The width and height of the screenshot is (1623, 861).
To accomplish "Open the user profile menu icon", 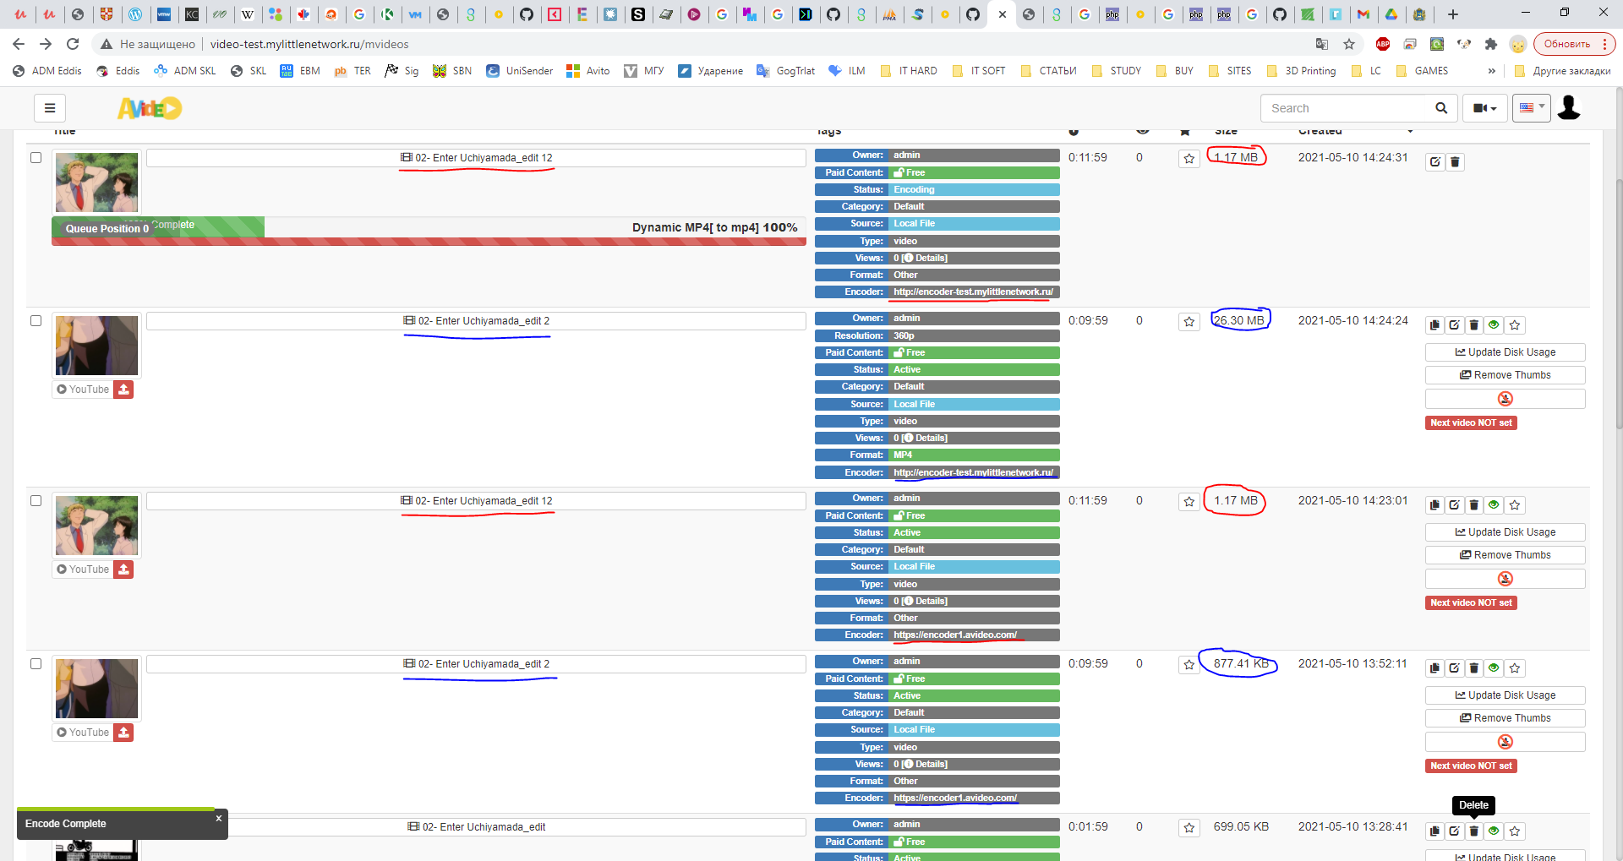I will tap(1569, 108).
